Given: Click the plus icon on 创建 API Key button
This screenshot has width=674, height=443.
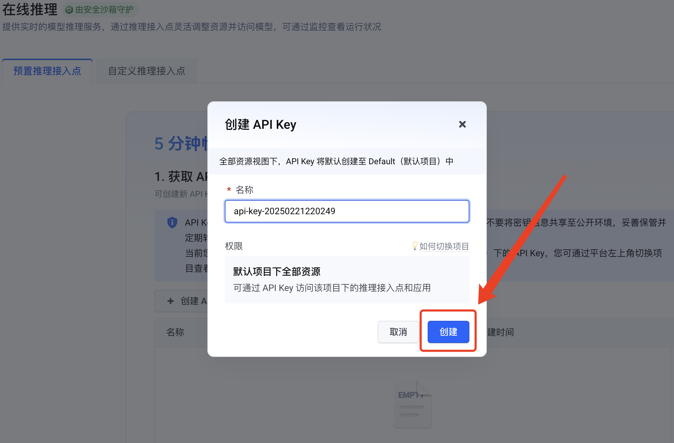Looking at the screenshot, I should tap(170, 301).
